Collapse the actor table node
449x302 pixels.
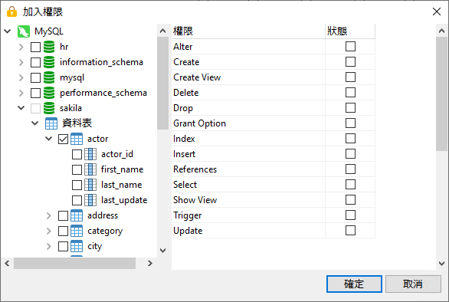point(49,139)
